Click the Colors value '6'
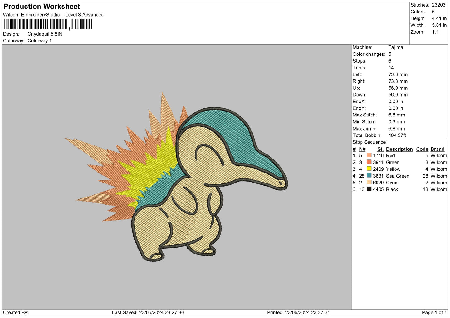Screen dimensions: 450x318 [x=433, y=12]
